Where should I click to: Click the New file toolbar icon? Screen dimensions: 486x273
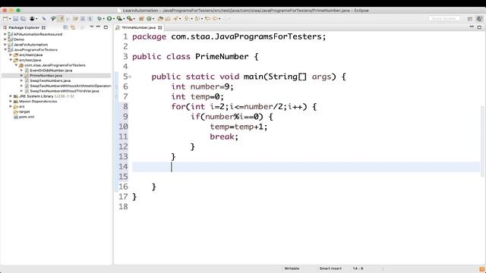tap(5, 18)
